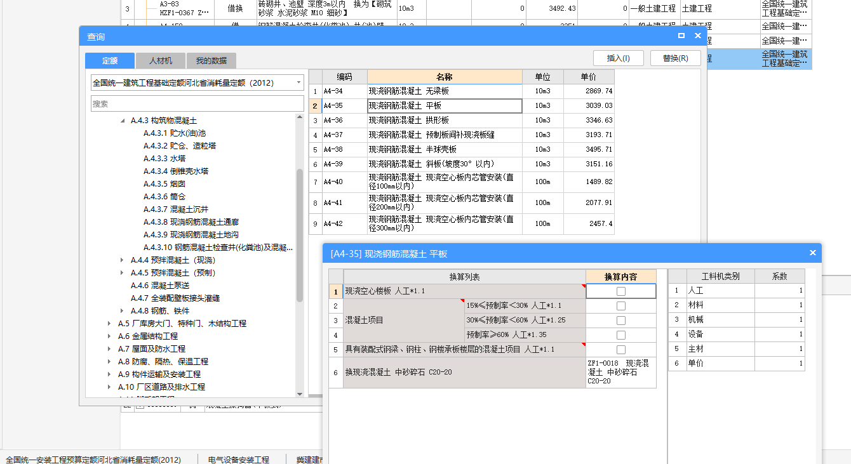Click the 单价 column header
This screenshot has height=464, width=851.
(589, 77)
